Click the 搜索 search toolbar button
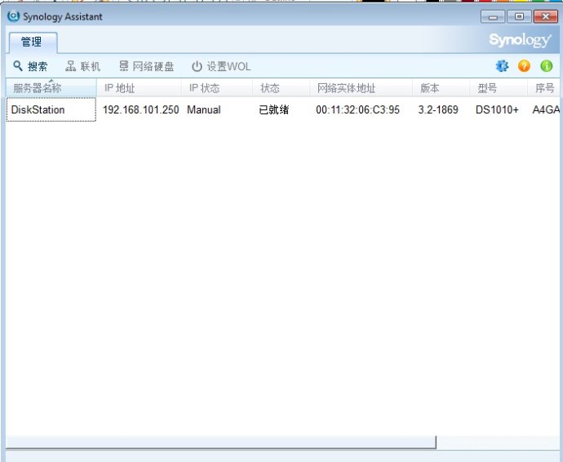The image size is (563, 462). pyautogui.click(x=30, y=66)
